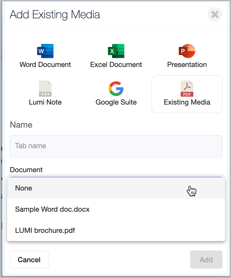Click the Cancel button
231x278 pixels.
(x=29, y=260)
